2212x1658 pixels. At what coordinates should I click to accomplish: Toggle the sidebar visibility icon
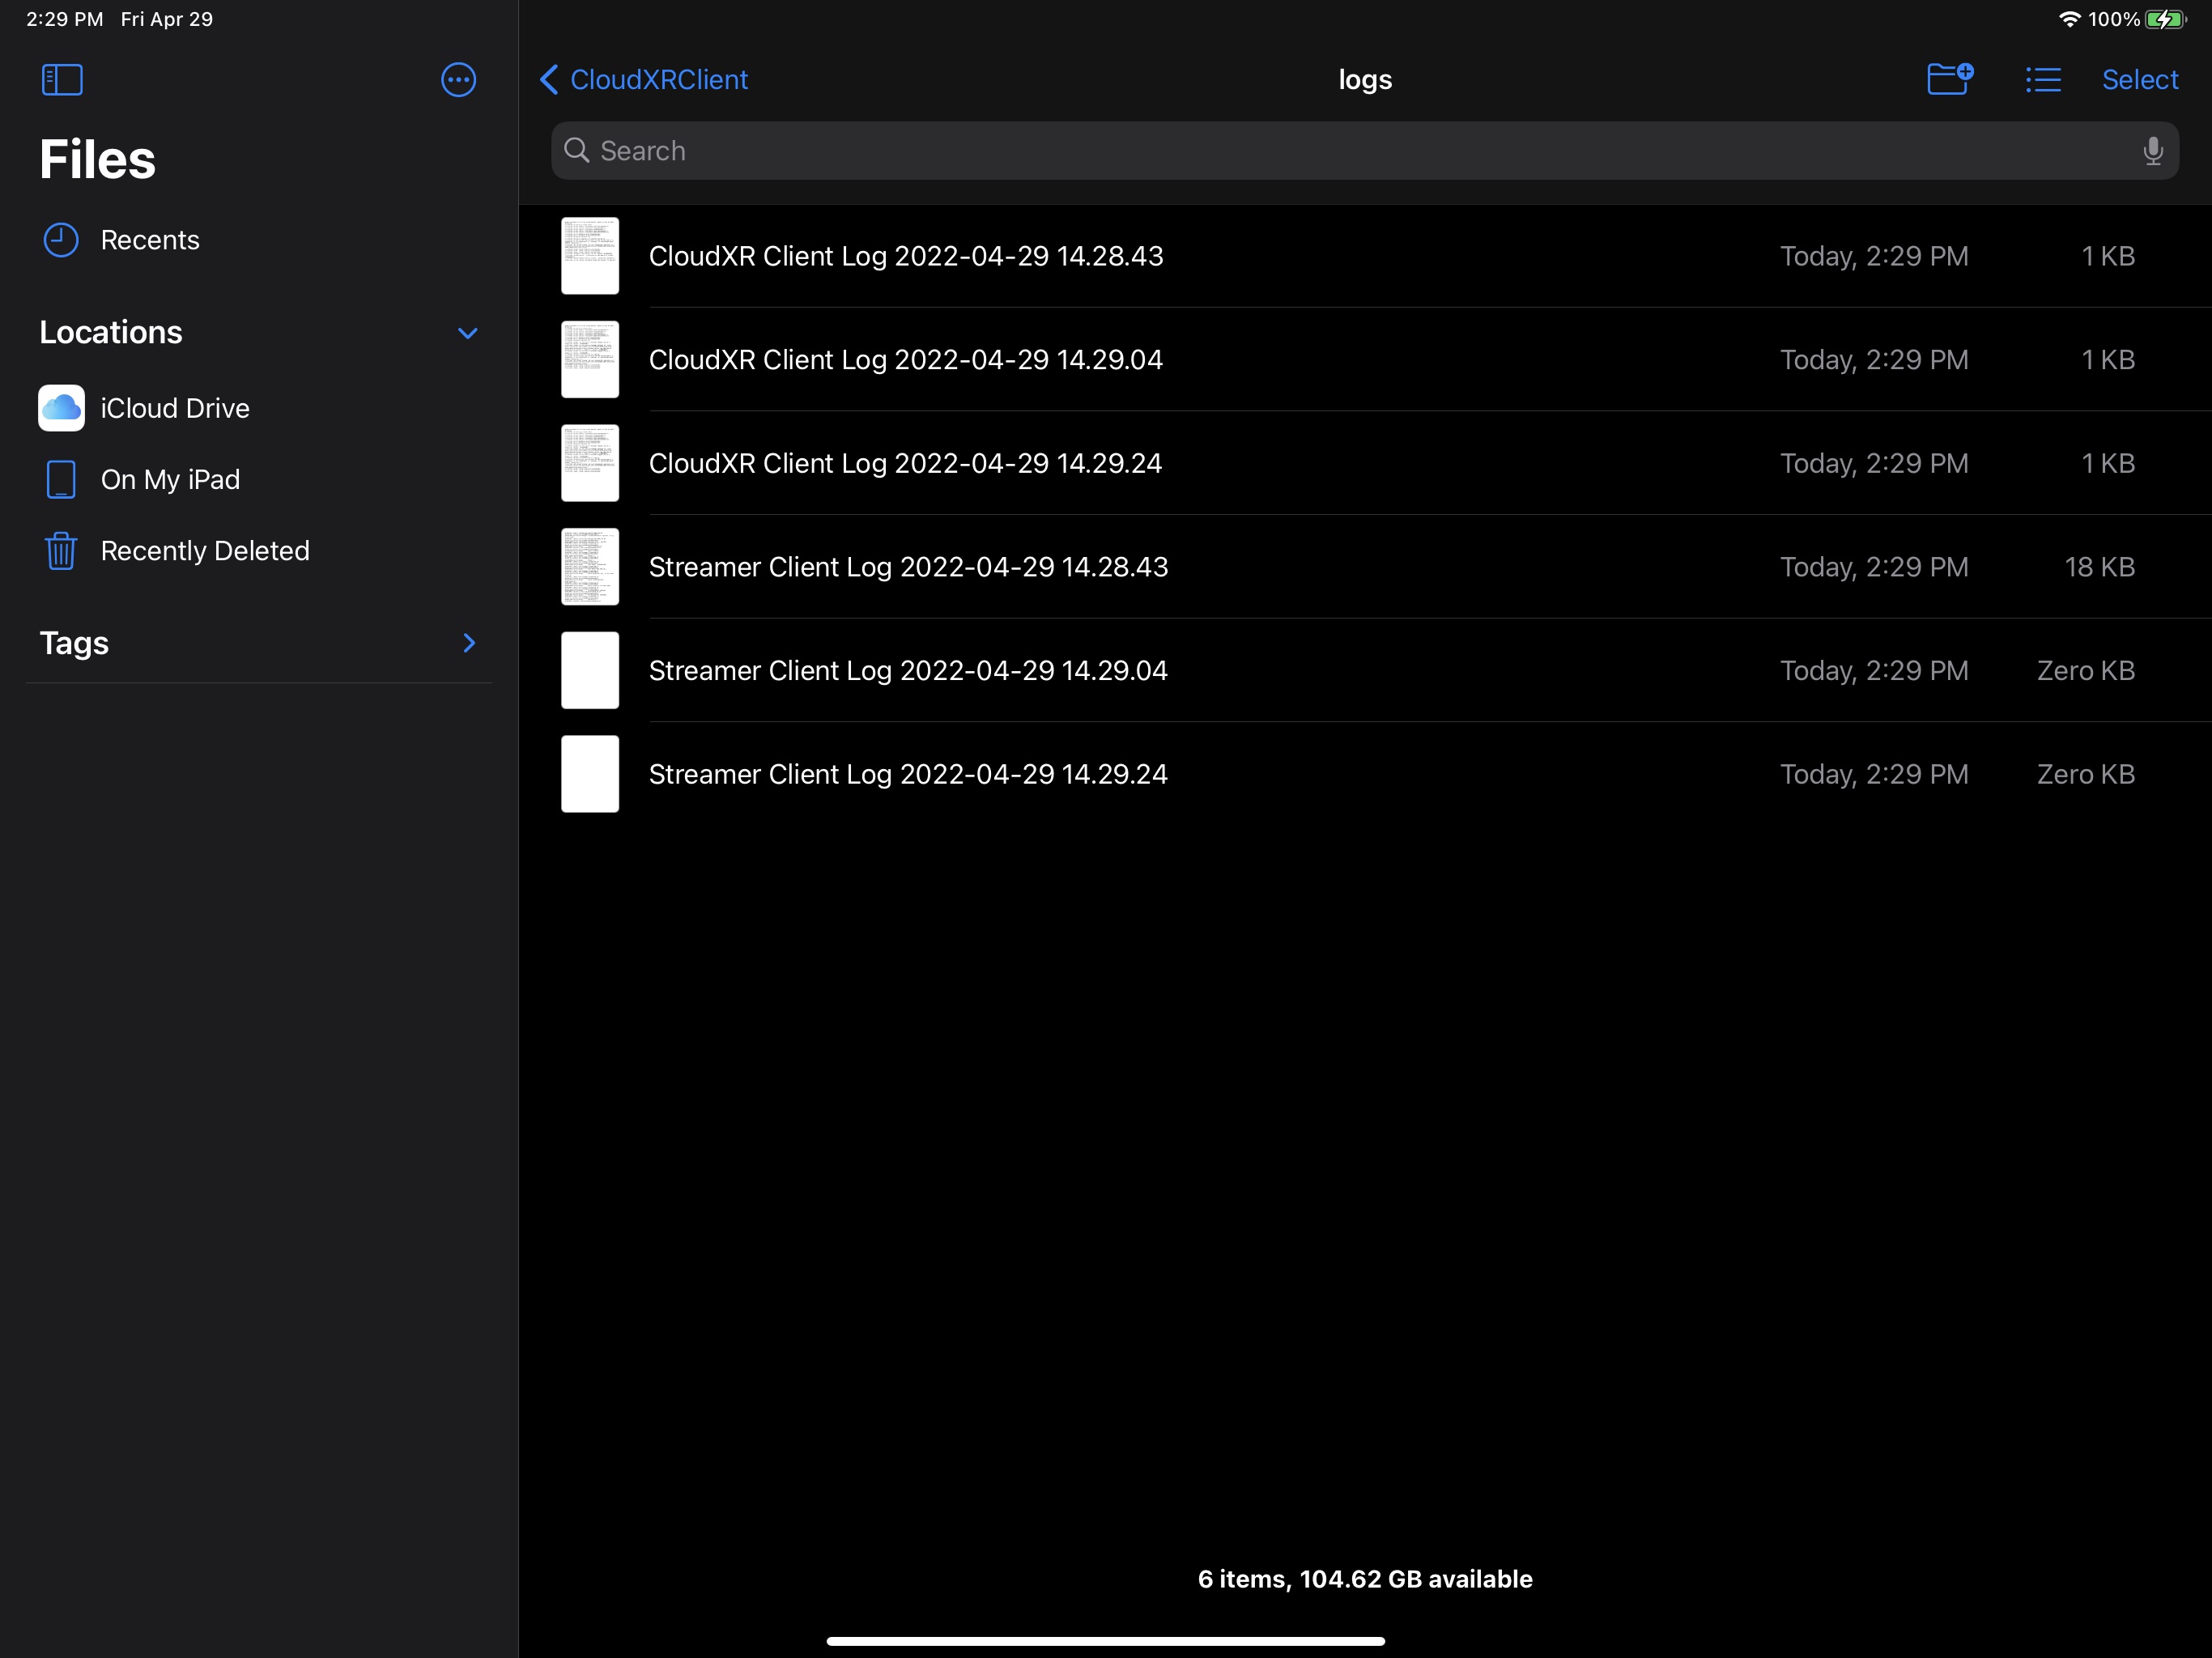point(62,80)
